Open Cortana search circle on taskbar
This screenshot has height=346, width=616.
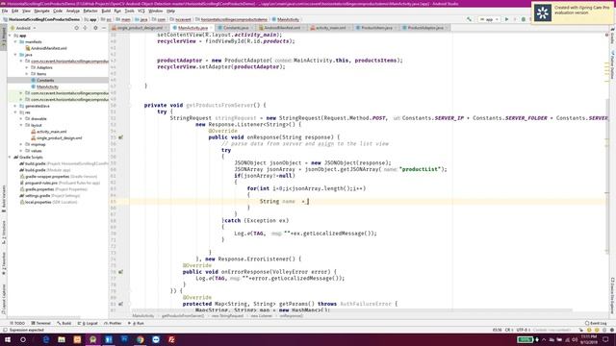coord(23,339)
